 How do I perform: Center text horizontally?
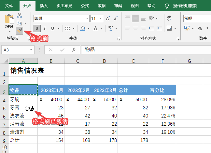(135, 28)
